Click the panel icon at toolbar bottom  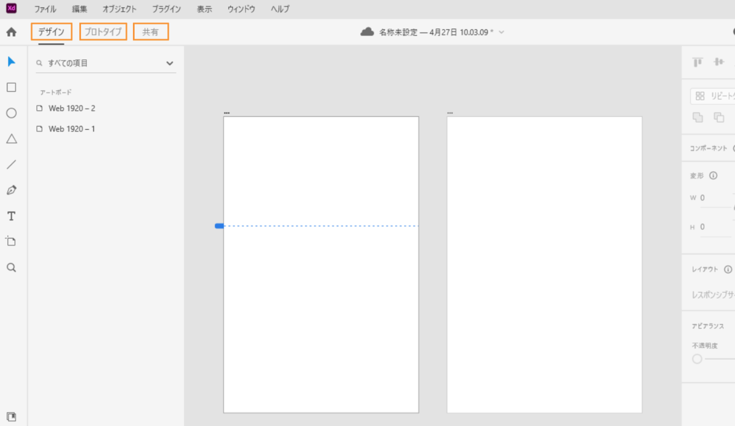[x=11, y=416]
